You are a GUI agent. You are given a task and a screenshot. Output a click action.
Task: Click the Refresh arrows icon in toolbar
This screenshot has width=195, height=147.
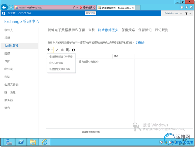[73, 50]
